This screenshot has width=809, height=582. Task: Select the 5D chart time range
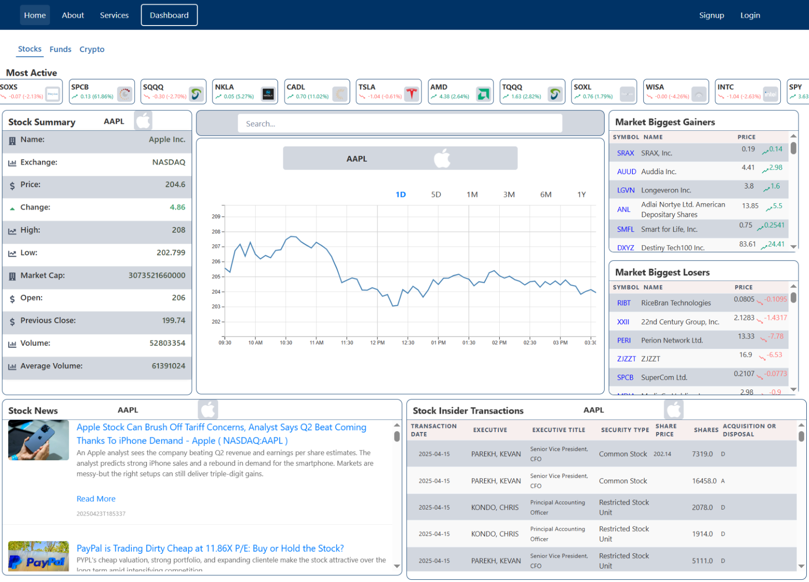point(436,195)
